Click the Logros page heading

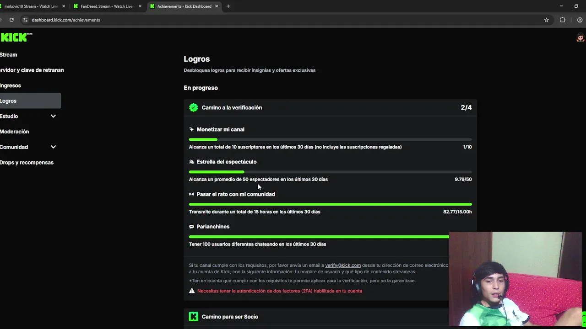(x=197, y=59)
